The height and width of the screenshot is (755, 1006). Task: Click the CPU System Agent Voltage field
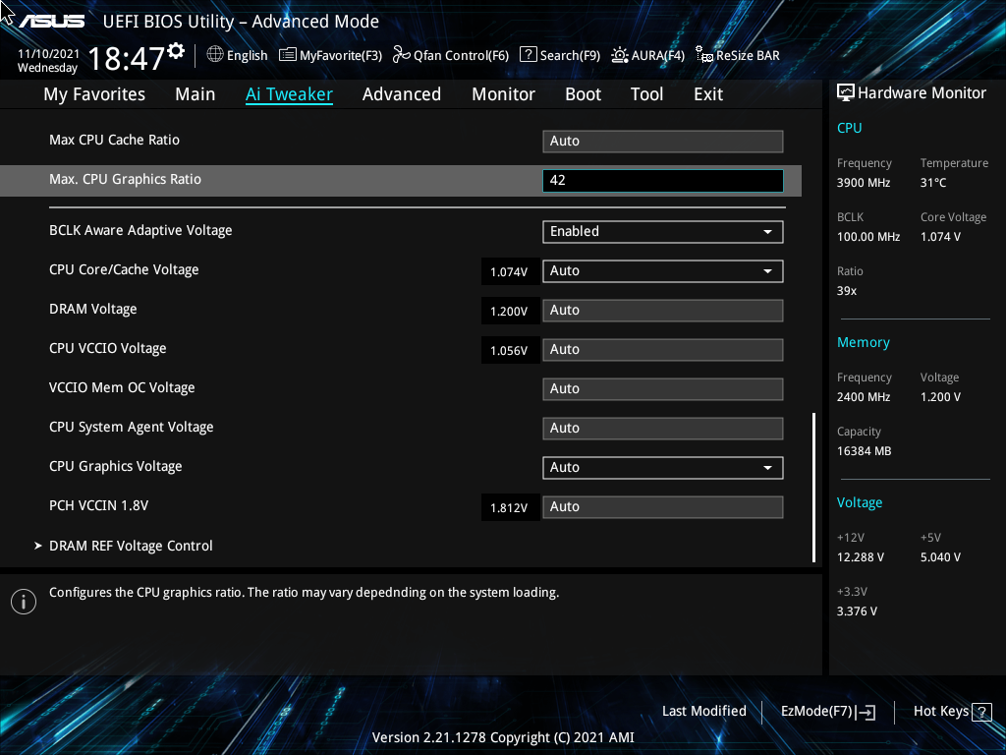click(x=663, y=429)
